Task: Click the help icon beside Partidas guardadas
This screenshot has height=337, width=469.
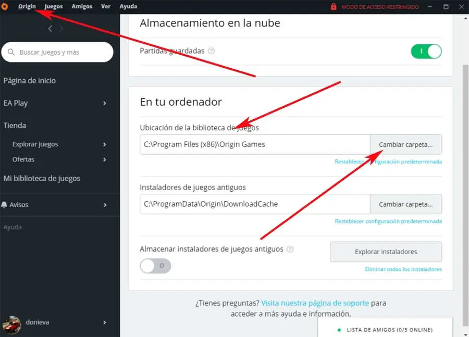Action: coord(211,51)
